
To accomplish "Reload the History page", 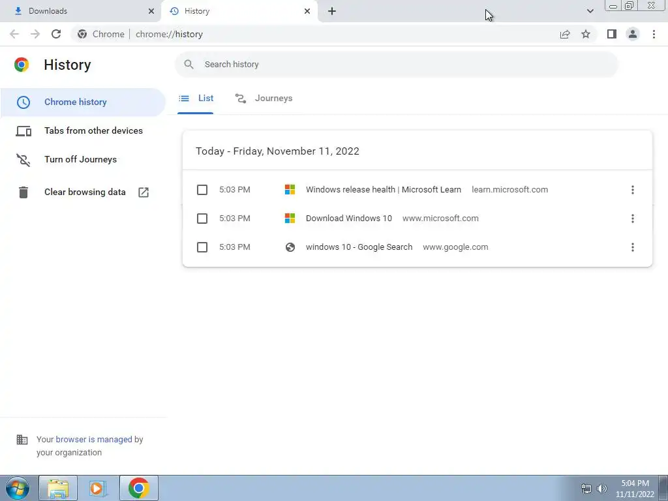I will coord(56,34).
